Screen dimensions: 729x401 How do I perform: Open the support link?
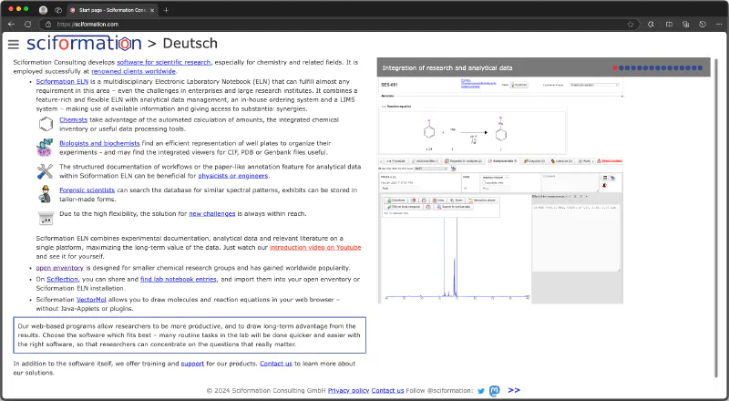(x=192, y=364)
